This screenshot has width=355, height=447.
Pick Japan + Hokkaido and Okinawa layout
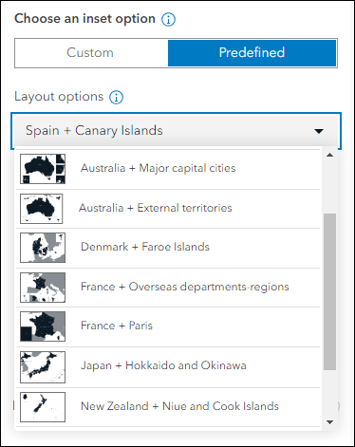click(x=168, y=366)
